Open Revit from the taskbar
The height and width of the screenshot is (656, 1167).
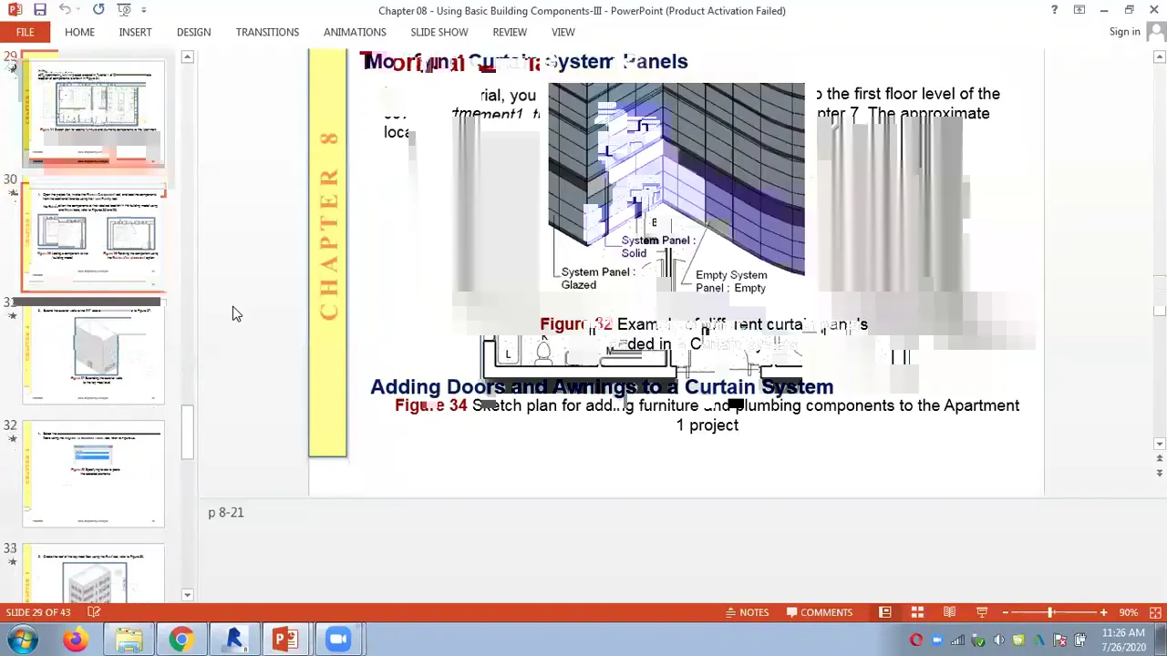(233, 640)
